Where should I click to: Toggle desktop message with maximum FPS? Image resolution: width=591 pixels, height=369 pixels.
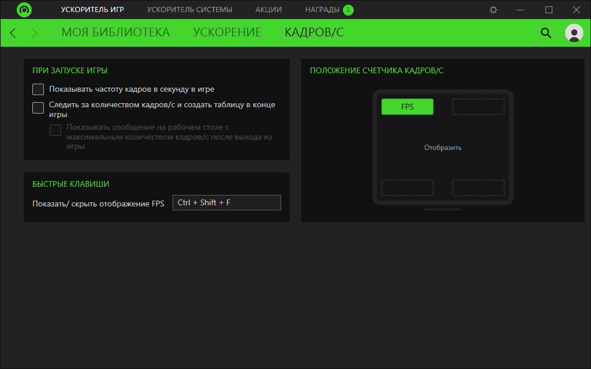(55, 130)
